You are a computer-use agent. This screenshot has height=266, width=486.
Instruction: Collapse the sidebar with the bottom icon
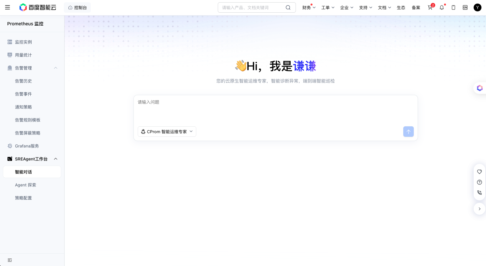[10, 260]
